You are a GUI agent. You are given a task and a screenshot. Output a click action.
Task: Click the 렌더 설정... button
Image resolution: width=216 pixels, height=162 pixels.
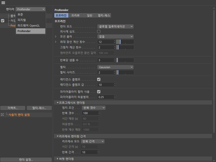[26, 160]
